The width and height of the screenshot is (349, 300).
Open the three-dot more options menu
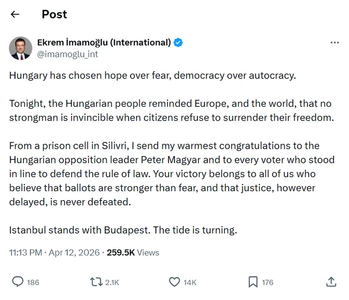click(335, 43)
